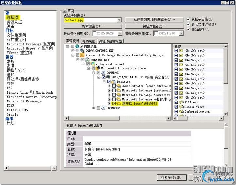Check the Microsoft Exchange 审批助理 checkbox
236x185 pixels.
(114, 99)
